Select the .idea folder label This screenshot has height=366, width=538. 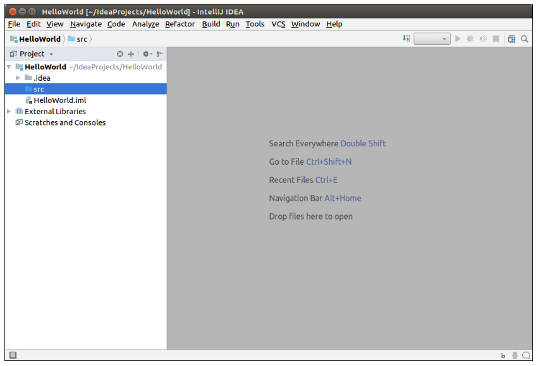(42, 78)
